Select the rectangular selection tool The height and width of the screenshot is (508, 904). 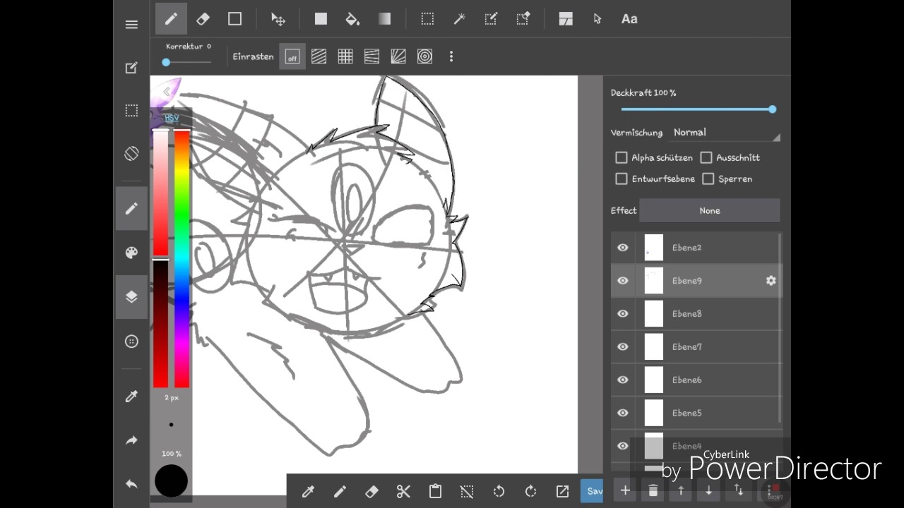[427, 19]
